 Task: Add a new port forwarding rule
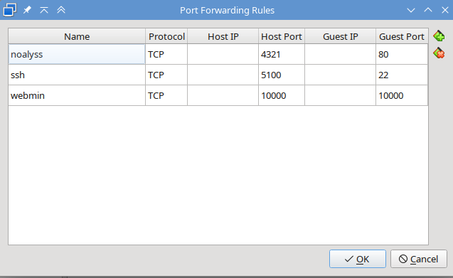[439, 36]
